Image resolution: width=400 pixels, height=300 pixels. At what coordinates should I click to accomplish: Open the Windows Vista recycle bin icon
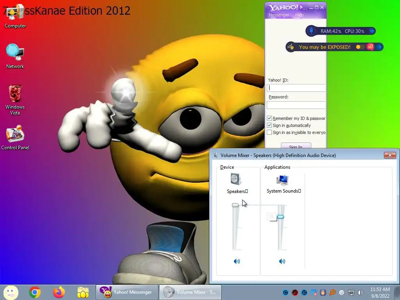pyautogui.click(x=15, y=100)
